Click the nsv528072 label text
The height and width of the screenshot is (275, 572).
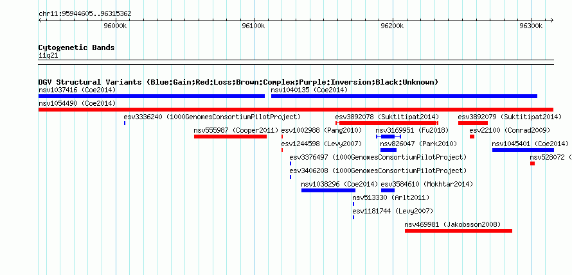(550, 157)
